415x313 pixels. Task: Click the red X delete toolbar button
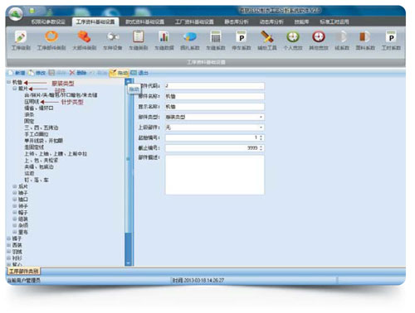(x=78, y=73)
